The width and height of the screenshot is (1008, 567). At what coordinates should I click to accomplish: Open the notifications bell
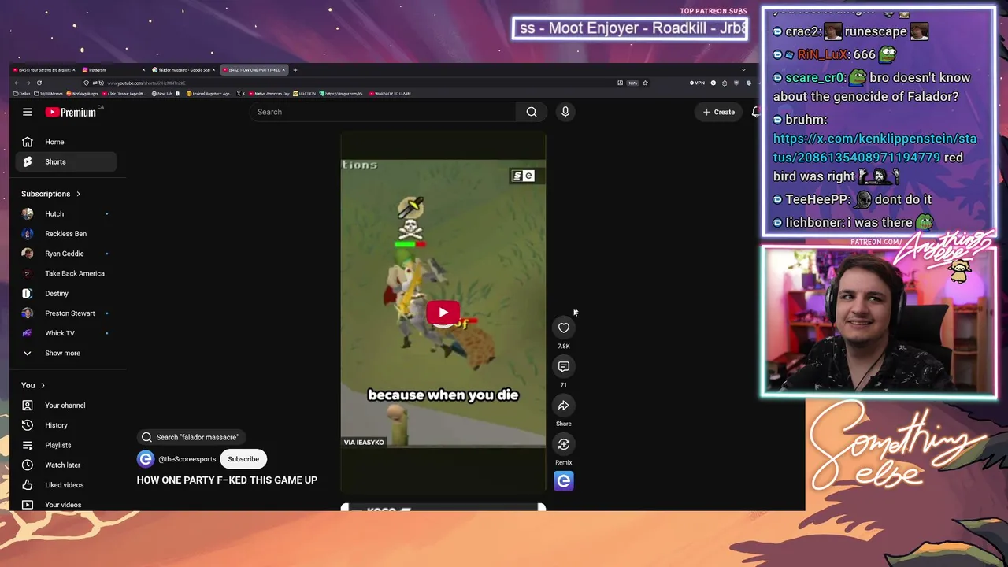(755, 112)
